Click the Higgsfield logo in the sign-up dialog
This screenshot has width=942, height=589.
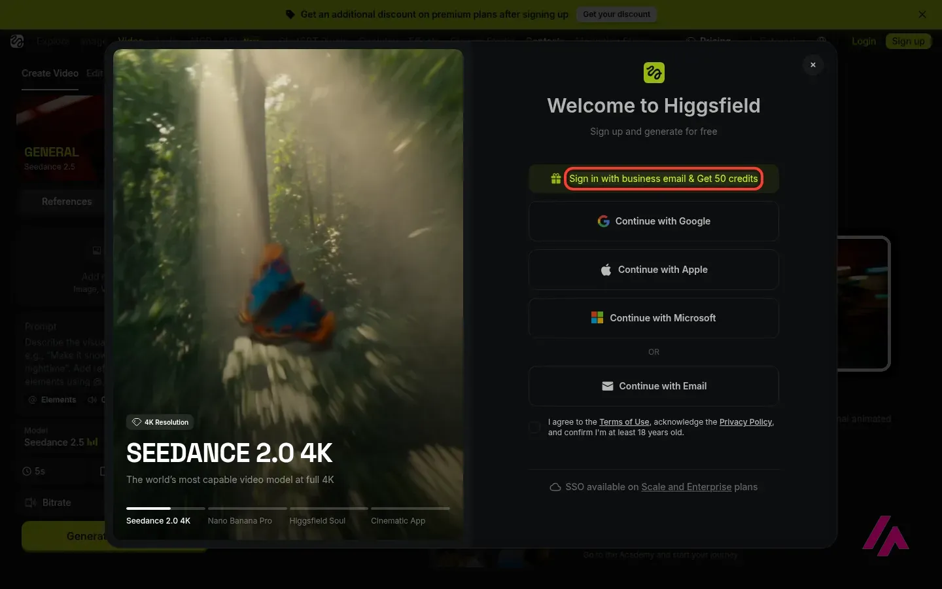[x=654, y=73]
